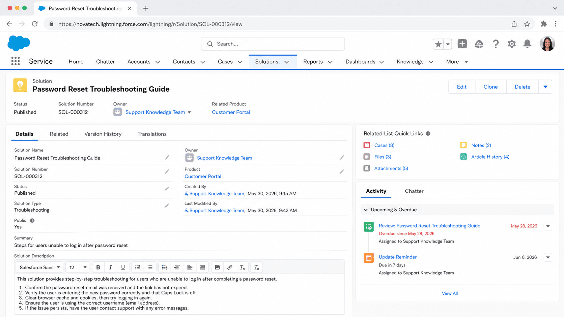Collapse the Upcoming & Overdue section
This screenshot has height=317, width=564.
pos(366,210)
